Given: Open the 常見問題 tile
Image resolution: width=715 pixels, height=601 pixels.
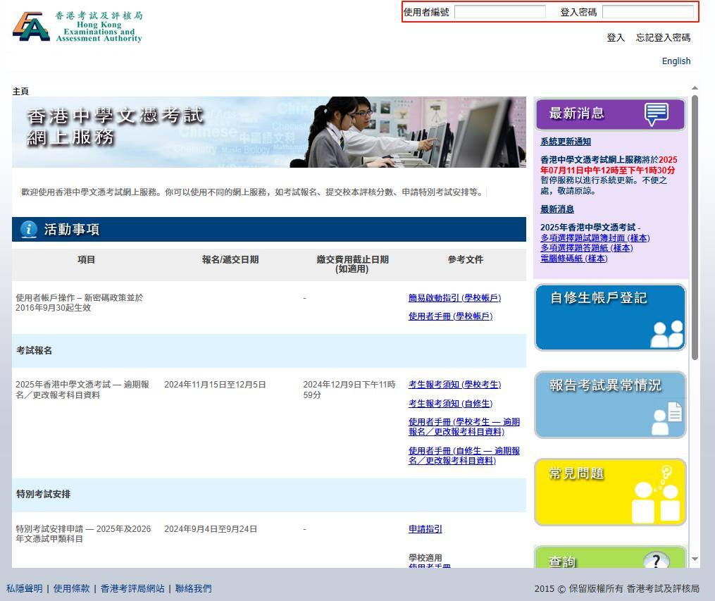Looking at the screenshot, I should (x=609, y=492).
